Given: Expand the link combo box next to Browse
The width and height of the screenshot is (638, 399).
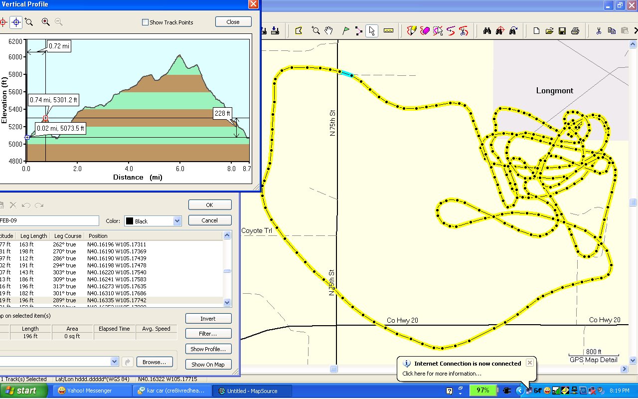Looking at the screenshot, I should coord(114,362).
